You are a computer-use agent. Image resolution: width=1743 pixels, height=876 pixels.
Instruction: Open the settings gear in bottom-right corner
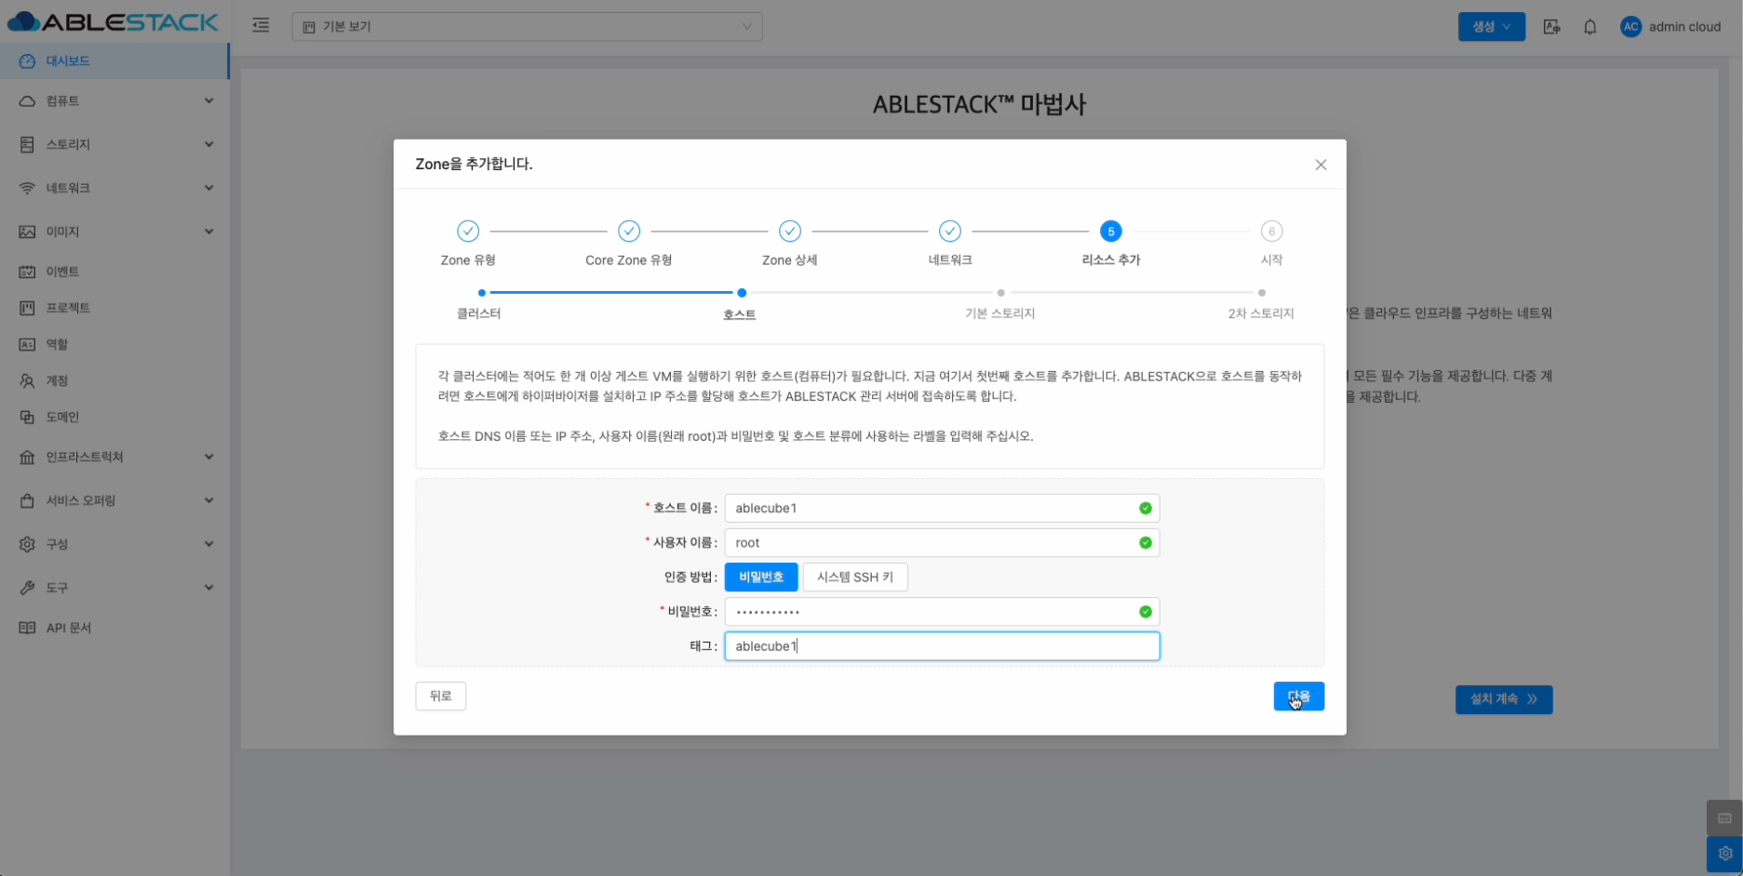(1724, 853)
